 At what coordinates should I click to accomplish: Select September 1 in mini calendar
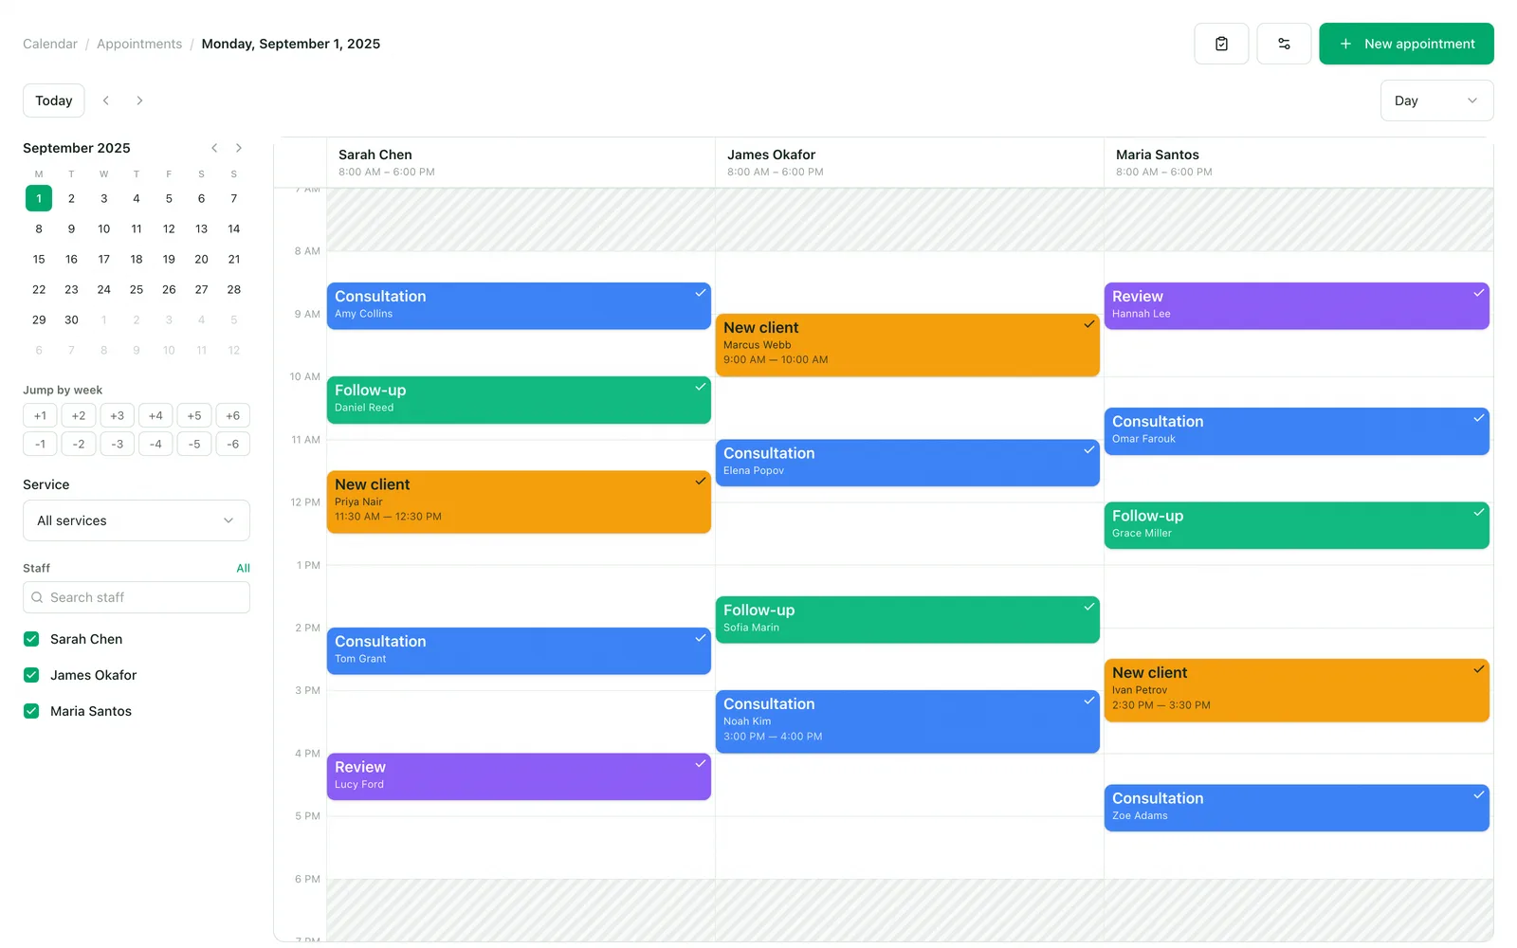coord(39,198)
